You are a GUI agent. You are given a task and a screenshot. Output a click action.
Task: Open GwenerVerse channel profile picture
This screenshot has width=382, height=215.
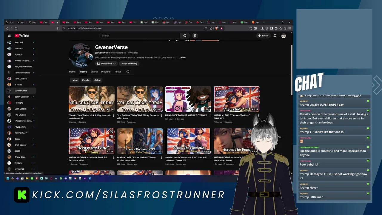click(81, 55)
